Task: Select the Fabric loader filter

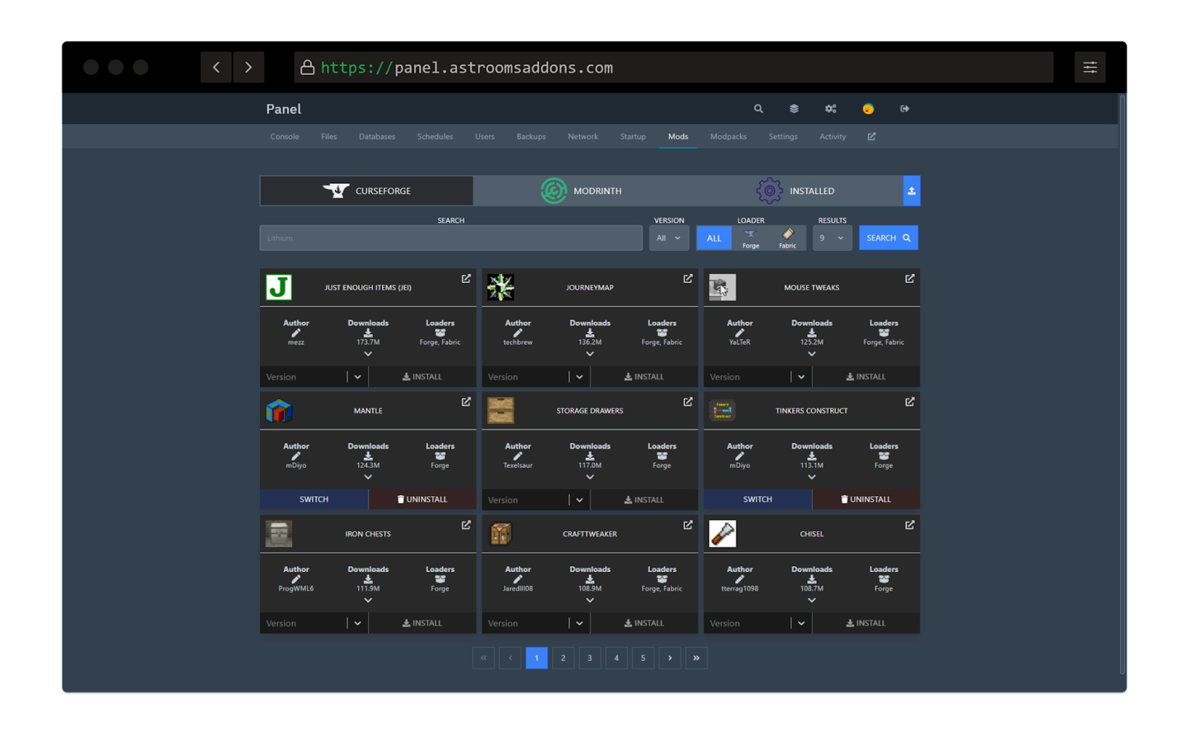Action: point(788,238)
